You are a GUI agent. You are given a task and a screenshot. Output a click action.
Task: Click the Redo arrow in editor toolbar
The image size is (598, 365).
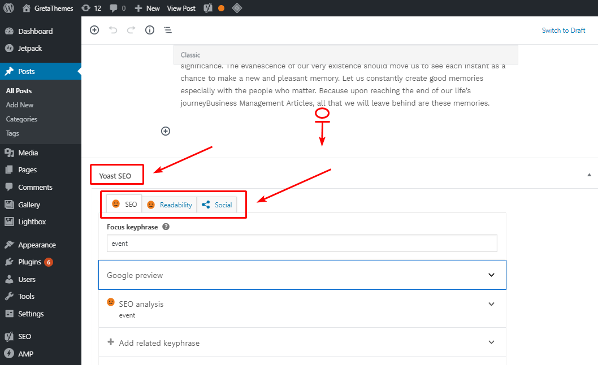[131, 30]
